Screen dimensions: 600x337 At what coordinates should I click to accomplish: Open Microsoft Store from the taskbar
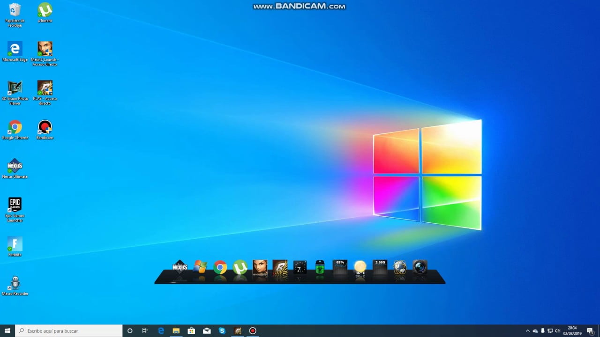click(x=191, y=331)
